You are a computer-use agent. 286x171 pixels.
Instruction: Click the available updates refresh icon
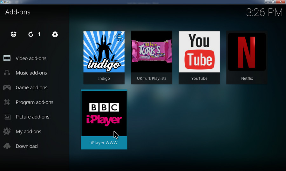pyautogui.click(x=31, y=34)
